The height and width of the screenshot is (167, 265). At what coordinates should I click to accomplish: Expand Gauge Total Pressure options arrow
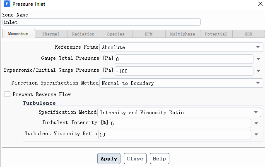coord(258,59)
